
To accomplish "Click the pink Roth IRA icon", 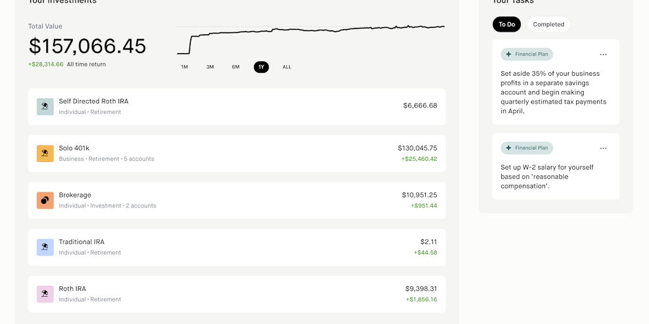I will pos(45,294).
